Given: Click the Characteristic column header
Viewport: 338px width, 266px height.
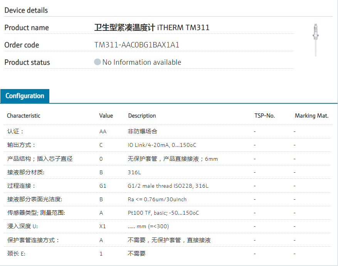Looking at the screenshot, I should pos(24,116).
